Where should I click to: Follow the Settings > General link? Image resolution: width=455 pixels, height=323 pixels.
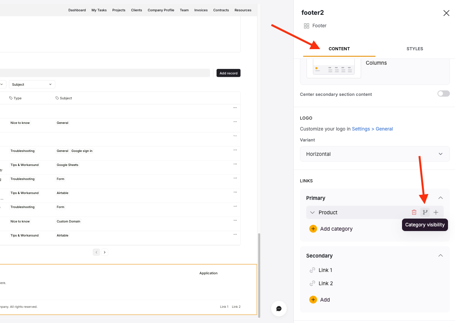pyautogui.click(x=372, y=129)
